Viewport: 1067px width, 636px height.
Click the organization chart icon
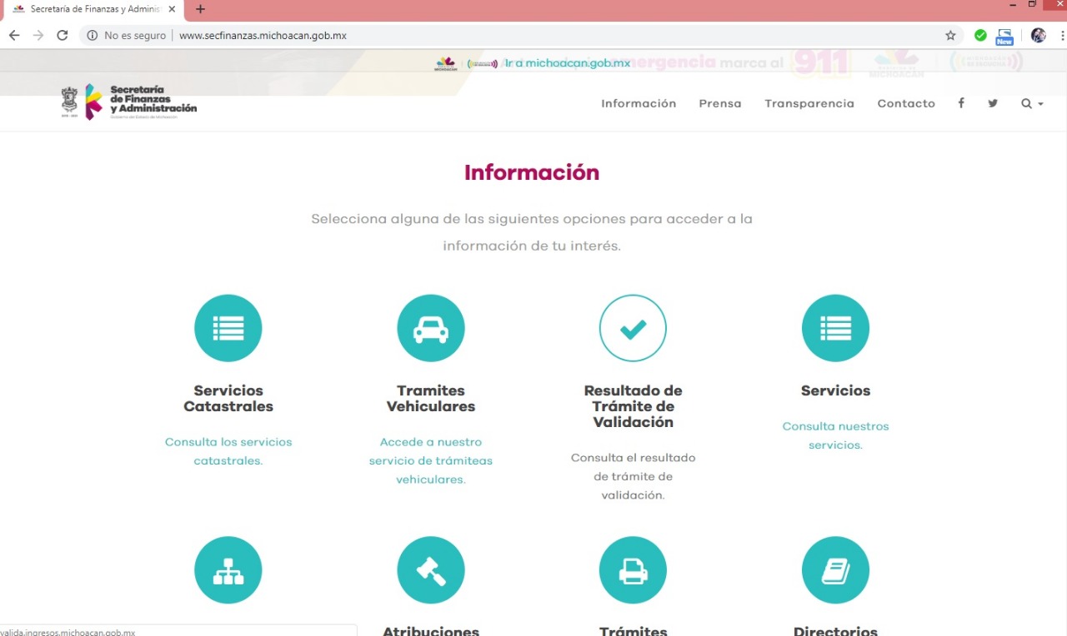click(x=228, y=569)
